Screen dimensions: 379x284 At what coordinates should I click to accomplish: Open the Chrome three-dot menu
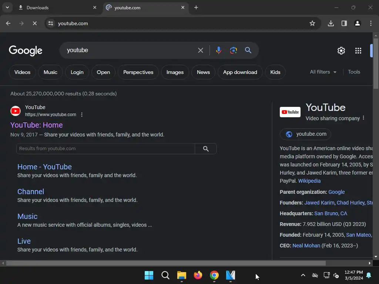click(371, 23)
